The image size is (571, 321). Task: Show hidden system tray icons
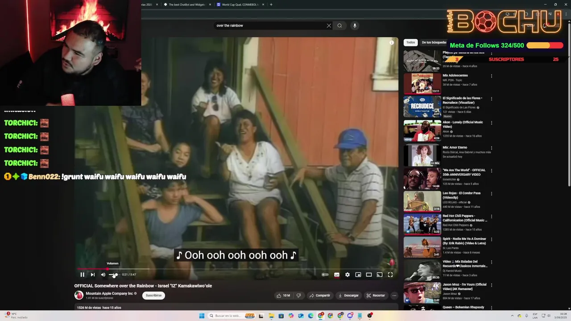[513, 316]
